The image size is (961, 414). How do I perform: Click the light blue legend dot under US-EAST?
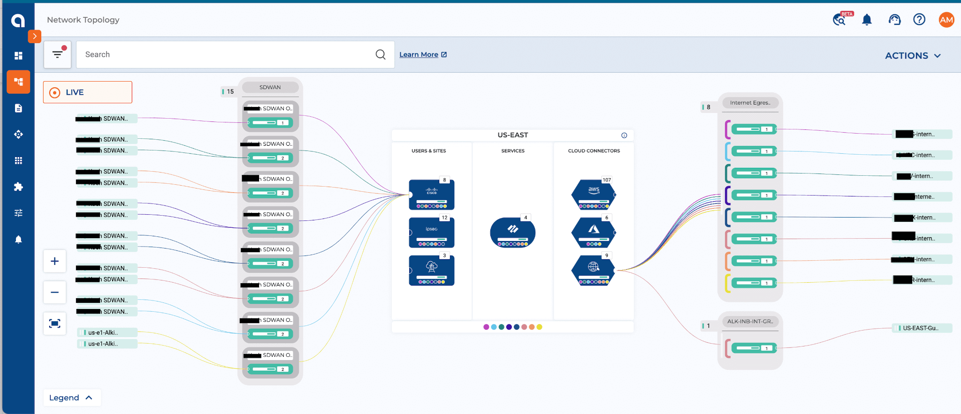pyautogui.click(x=494, y=327)
